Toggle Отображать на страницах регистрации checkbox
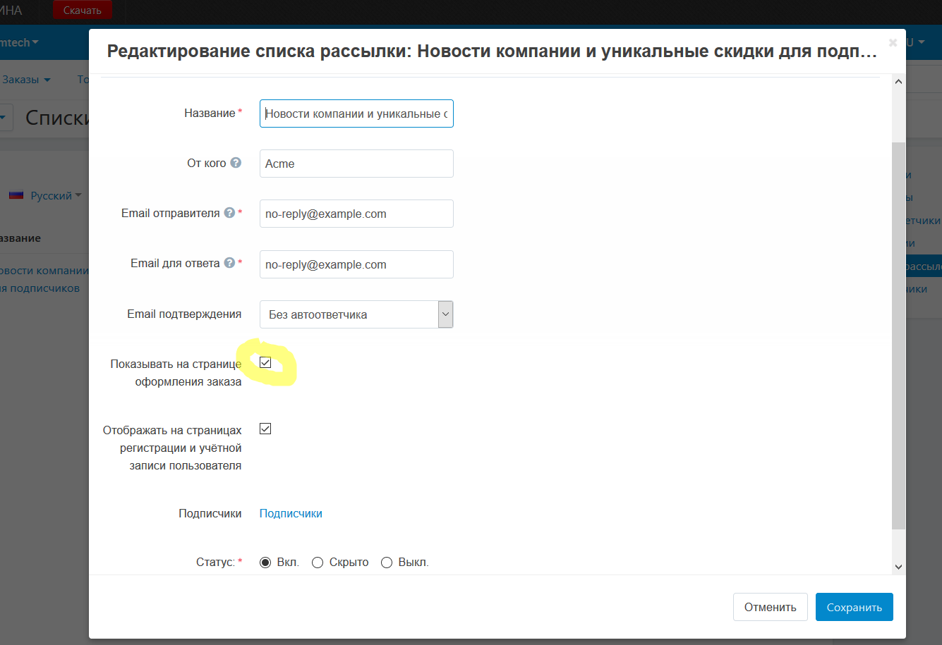The image size is (942, 645). pos(265,429)
